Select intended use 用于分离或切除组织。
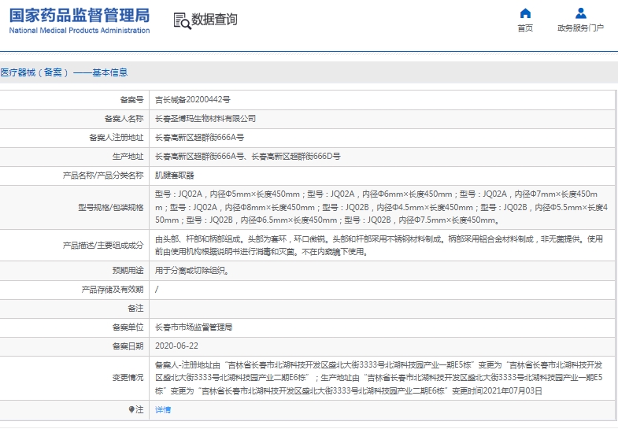The image size is (618, 429). click(x=192, y=271)
